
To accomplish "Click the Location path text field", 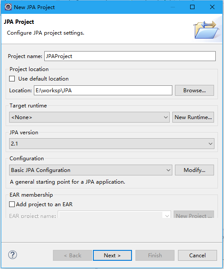I will coord(103,91).
